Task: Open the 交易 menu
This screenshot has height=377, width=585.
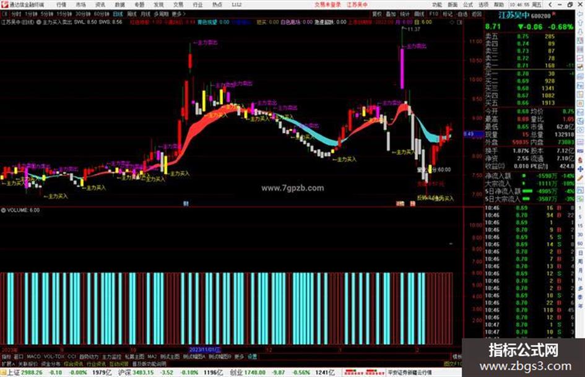Action: (178, 5)
